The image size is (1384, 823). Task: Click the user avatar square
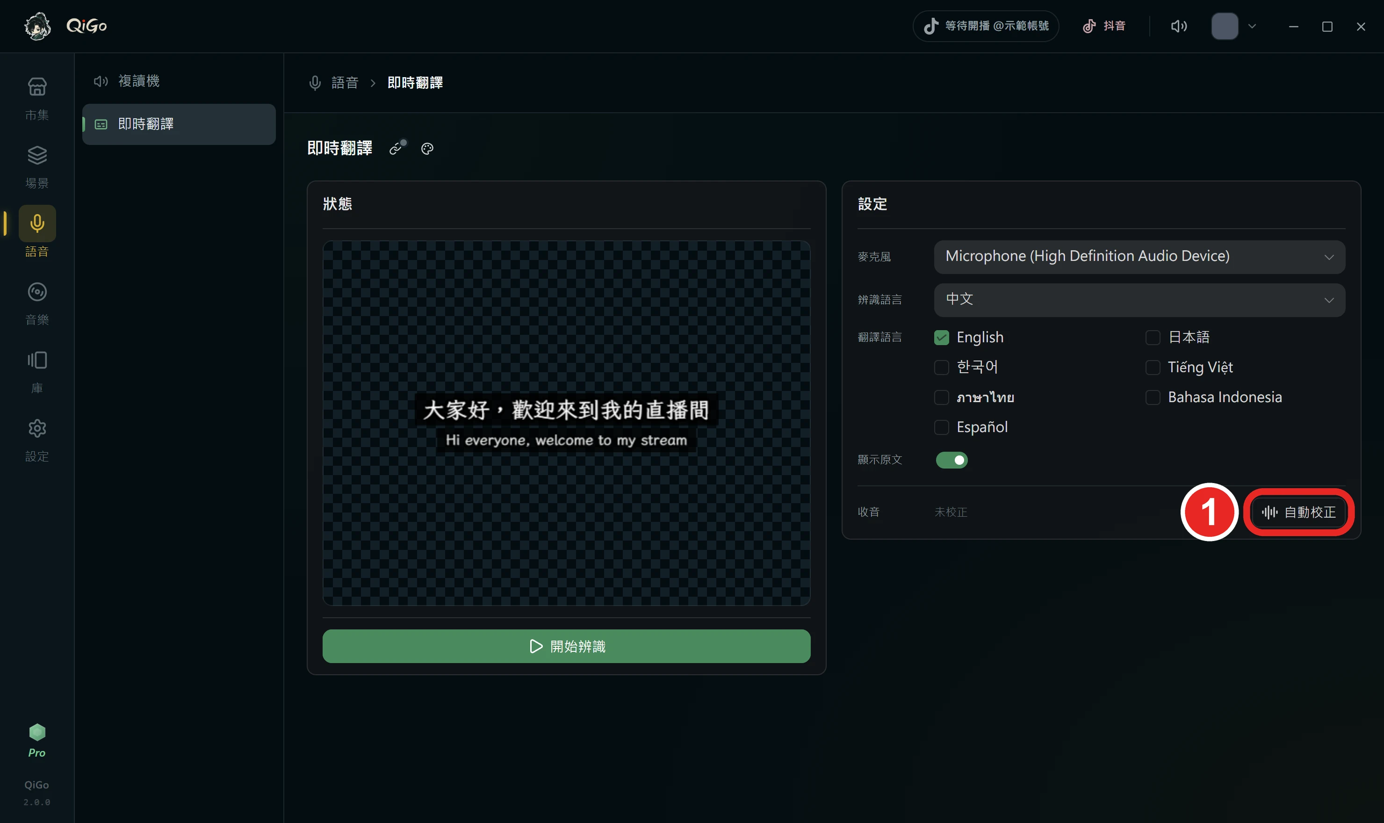click(x=1225, y=26)
